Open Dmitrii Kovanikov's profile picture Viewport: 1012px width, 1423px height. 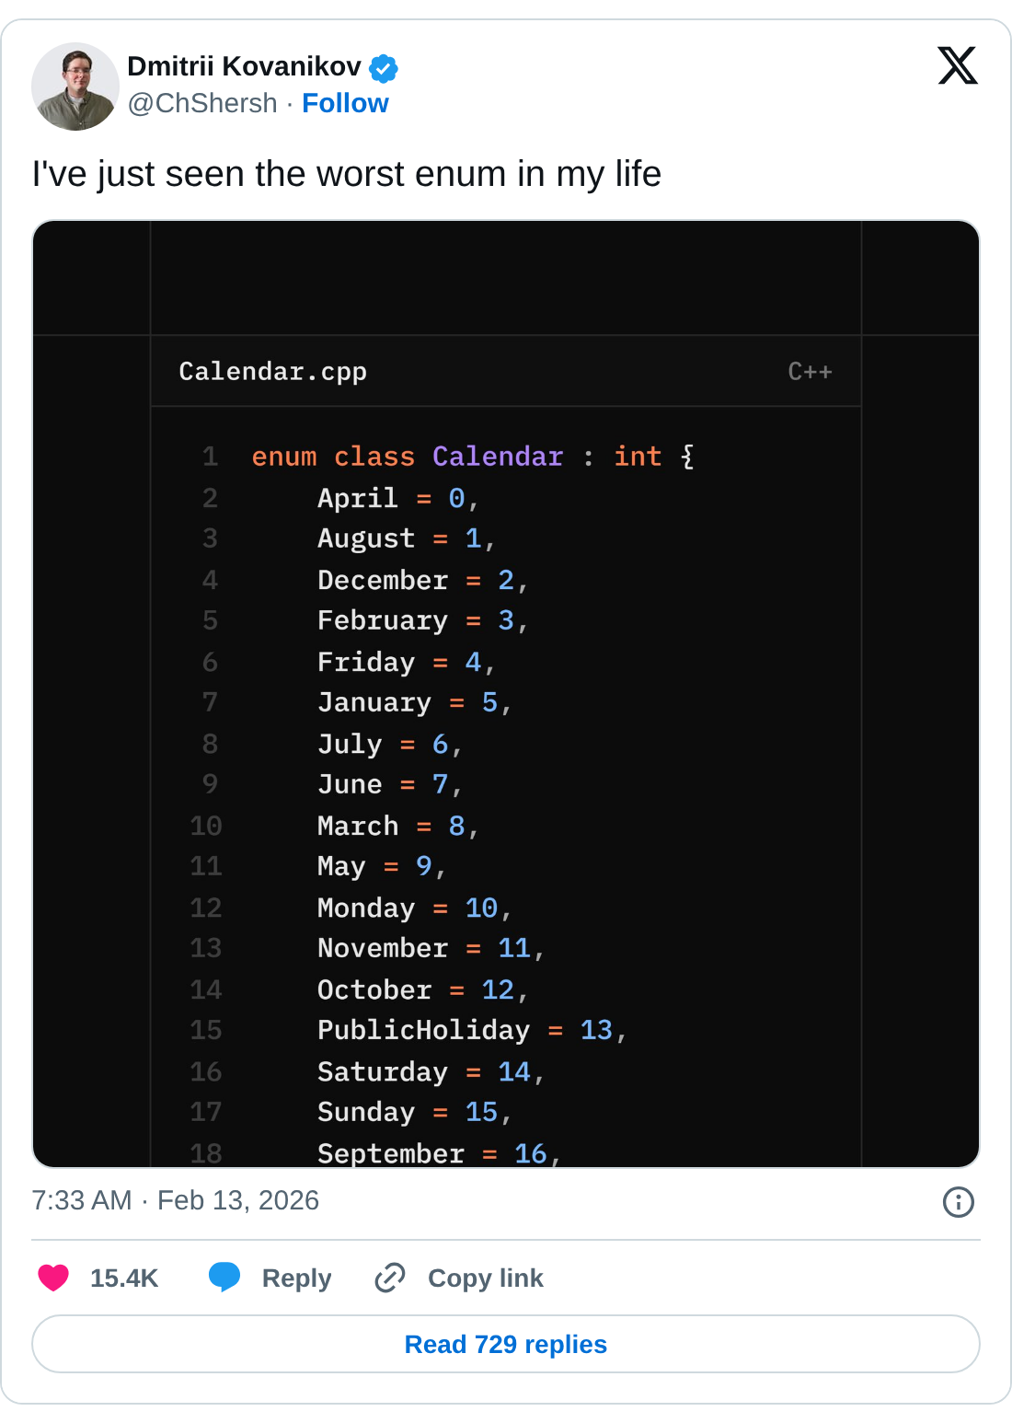(x=75, y=86)
